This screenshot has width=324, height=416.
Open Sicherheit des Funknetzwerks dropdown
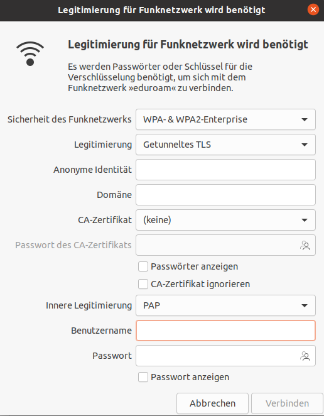[x=225, y=119]
